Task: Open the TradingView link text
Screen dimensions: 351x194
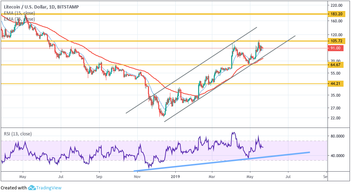Action: [49, 188]
